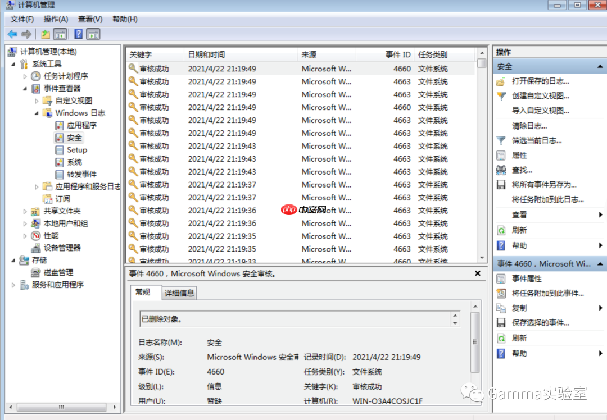607x420 pixels.
Task: Collapse the Windows 日志 tree node
Action: [37, 113]
